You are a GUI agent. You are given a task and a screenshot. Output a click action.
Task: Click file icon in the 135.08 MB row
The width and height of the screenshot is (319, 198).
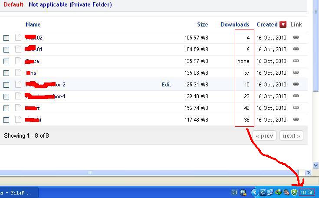click(18, 73)
